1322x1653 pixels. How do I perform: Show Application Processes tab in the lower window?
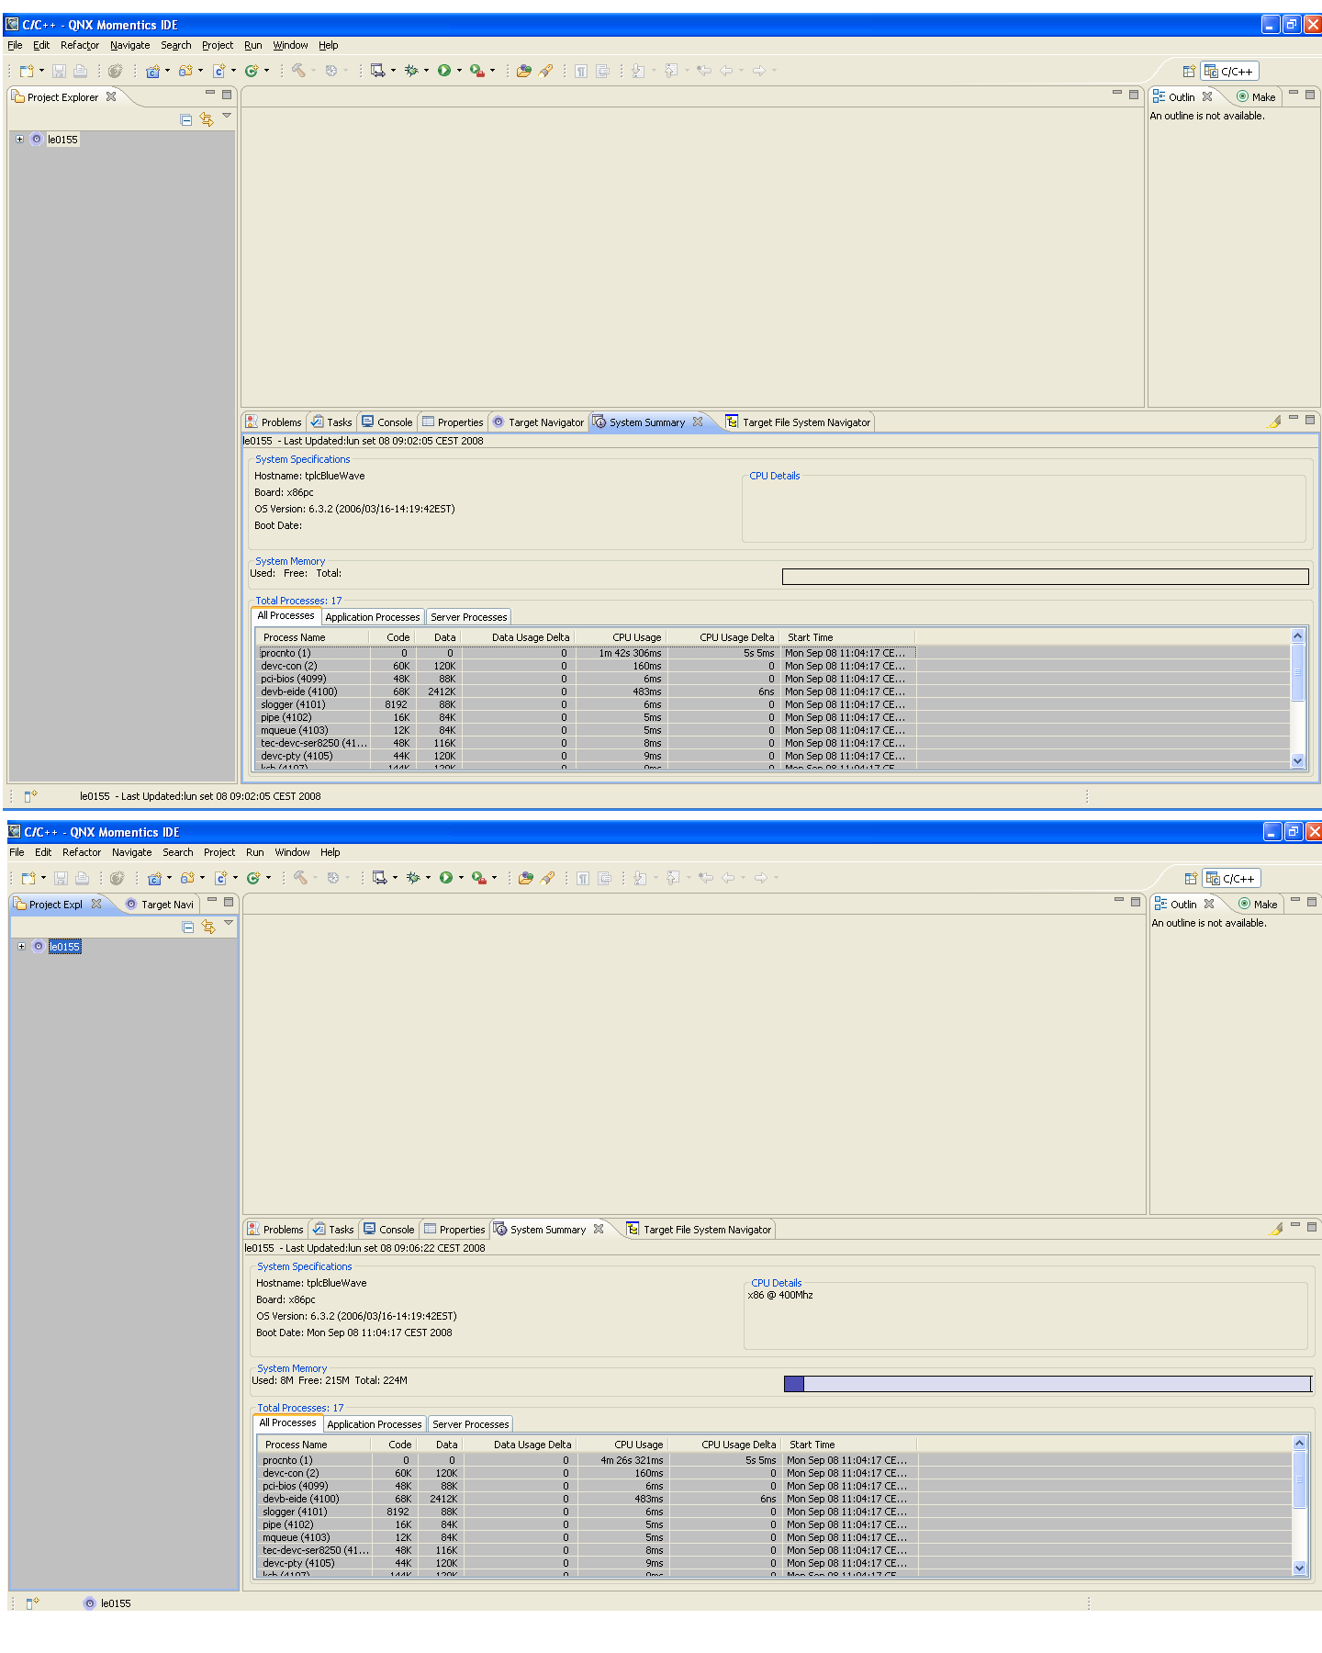click(x=374, y=1424)
